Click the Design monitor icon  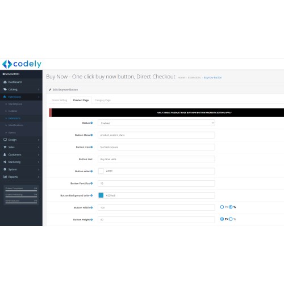pos(5,140)
